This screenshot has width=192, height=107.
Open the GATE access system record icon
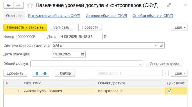click(162, 46)
